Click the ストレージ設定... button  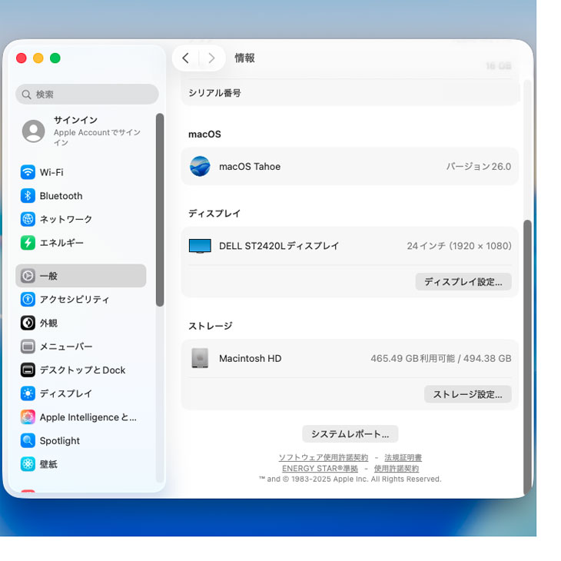click(x=467, y=394)
